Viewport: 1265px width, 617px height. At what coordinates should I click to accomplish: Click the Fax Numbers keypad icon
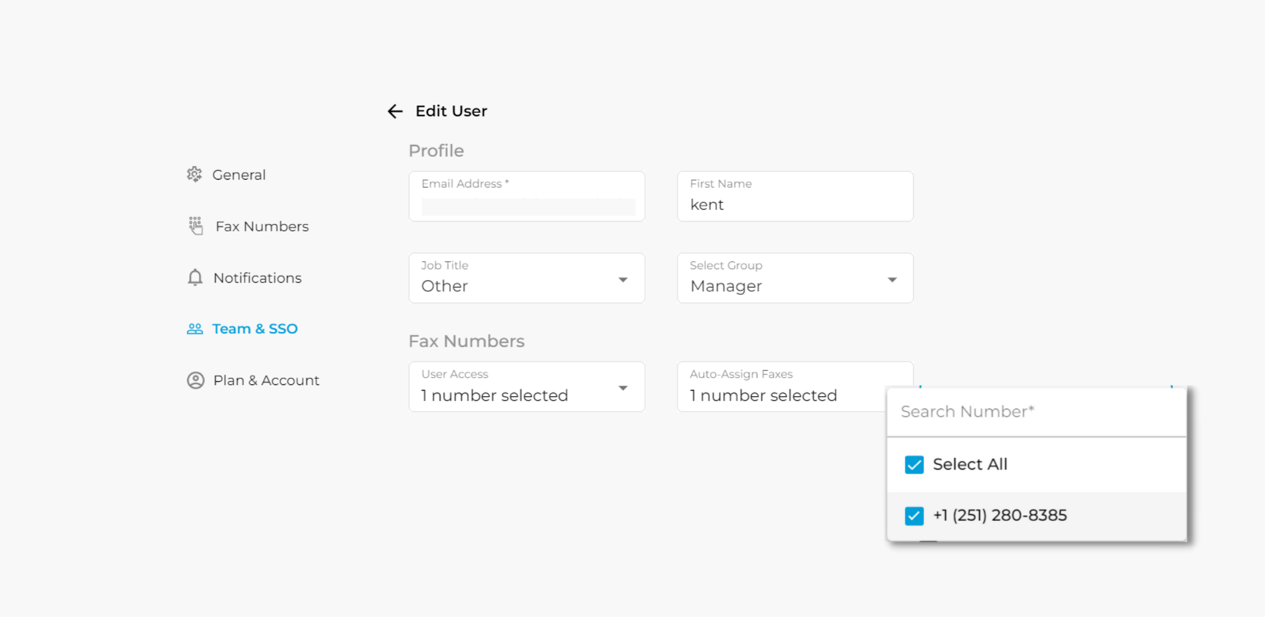pos(196,226)
